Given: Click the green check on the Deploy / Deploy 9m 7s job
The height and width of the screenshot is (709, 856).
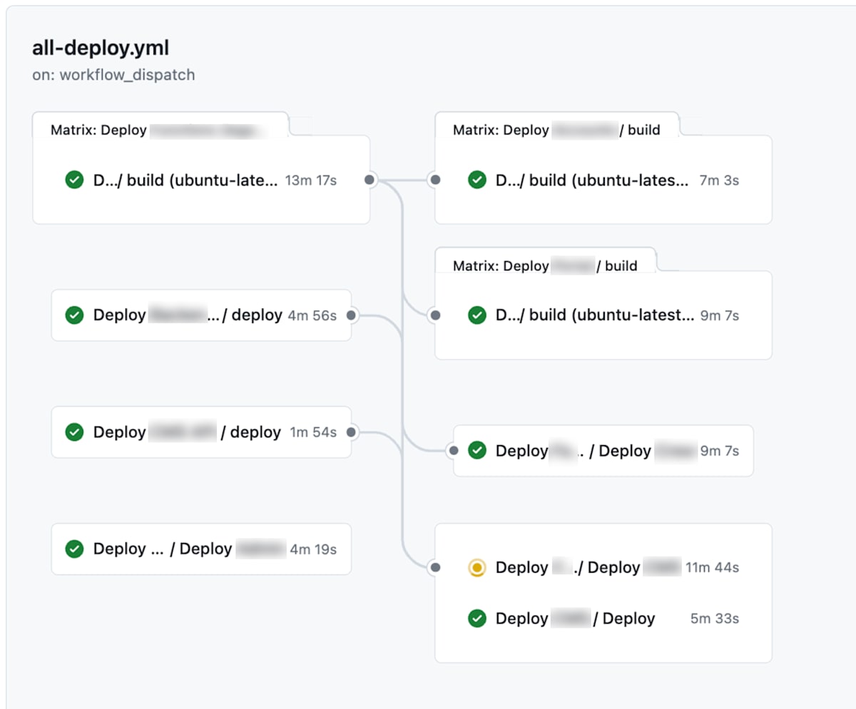Looking at the screenshot, I should (477, 451).
